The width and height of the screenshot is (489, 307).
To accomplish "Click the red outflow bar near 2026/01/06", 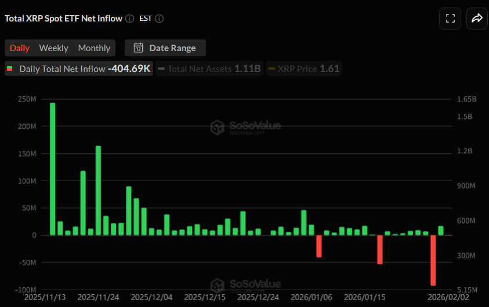I will coord(319,245).
